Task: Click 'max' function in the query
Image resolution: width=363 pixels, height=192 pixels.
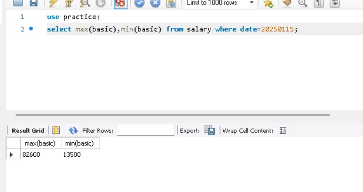Action: 82,30
